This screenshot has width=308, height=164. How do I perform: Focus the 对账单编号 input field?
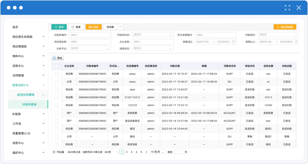(x=90, y=35)
